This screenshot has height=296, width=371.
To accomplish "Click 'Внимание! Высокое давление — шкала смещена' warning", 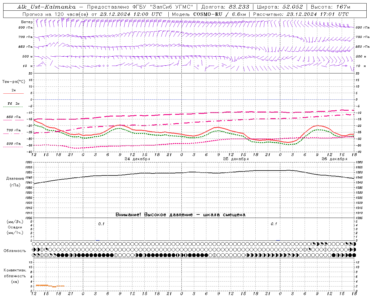I will click(181, 215).
